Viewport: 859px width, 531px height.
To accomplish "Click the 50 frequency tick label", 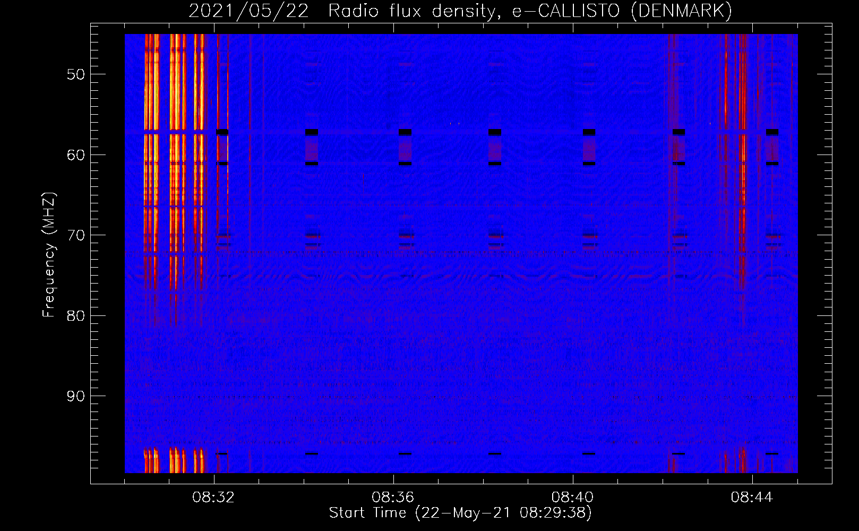I will pyautogui.click(x=76, y=74).
